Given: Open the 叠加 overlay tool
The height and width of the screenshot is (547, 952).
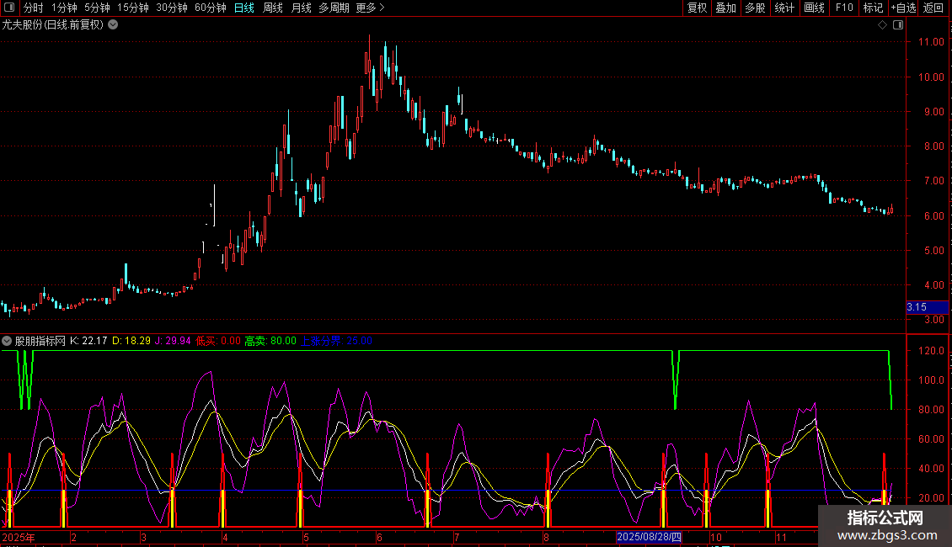Looking at the screenshot, I should pyautogui.click(x=725, y=8).
